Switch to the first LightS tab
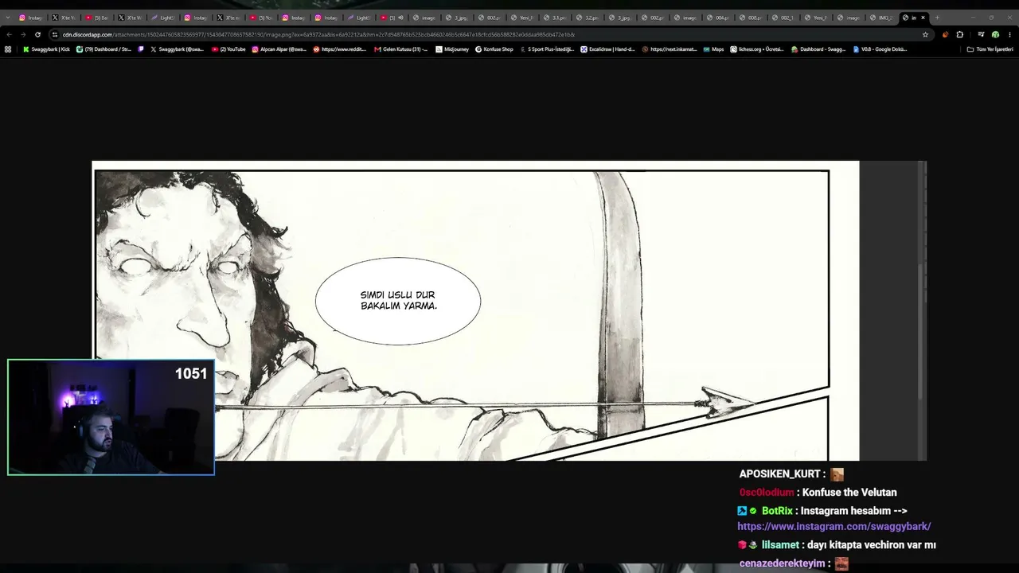The width and height of the screenshot is (1019, 573). [x=163, y=18]
